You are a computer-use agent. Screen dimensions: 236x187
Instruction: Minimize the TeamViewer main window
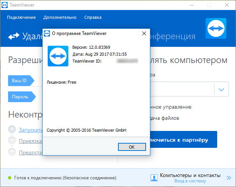192,5
